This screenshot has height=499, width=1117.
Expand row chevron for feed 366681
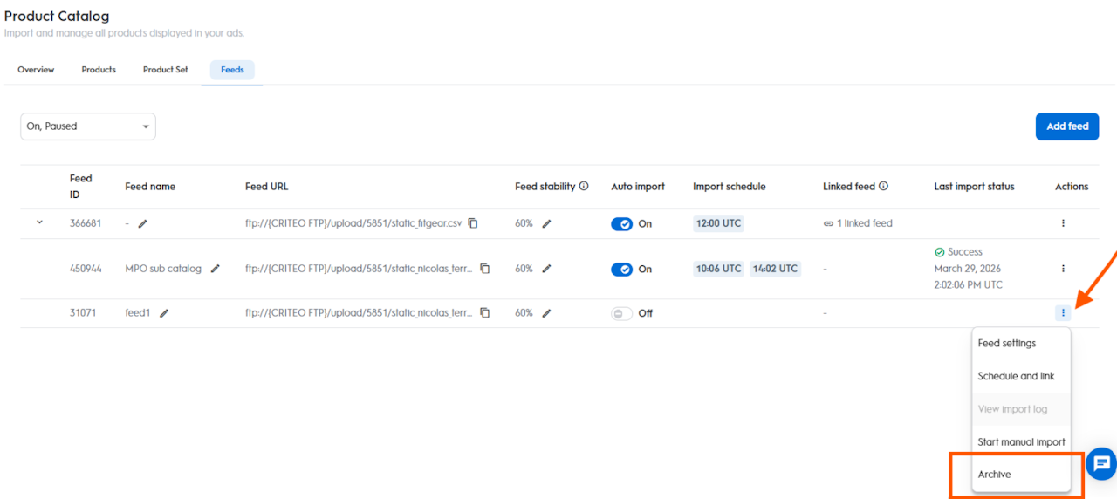point(39,222)
